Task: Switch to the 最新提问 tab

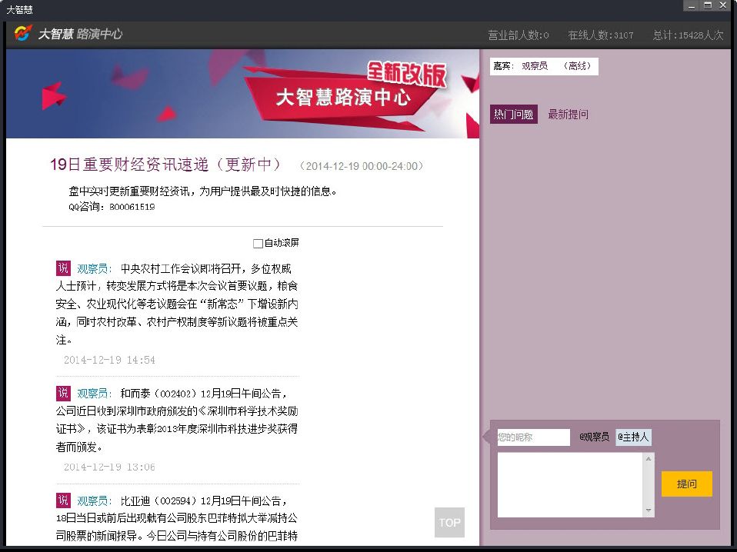Action: pyautogui.click(x=568, y=114)
